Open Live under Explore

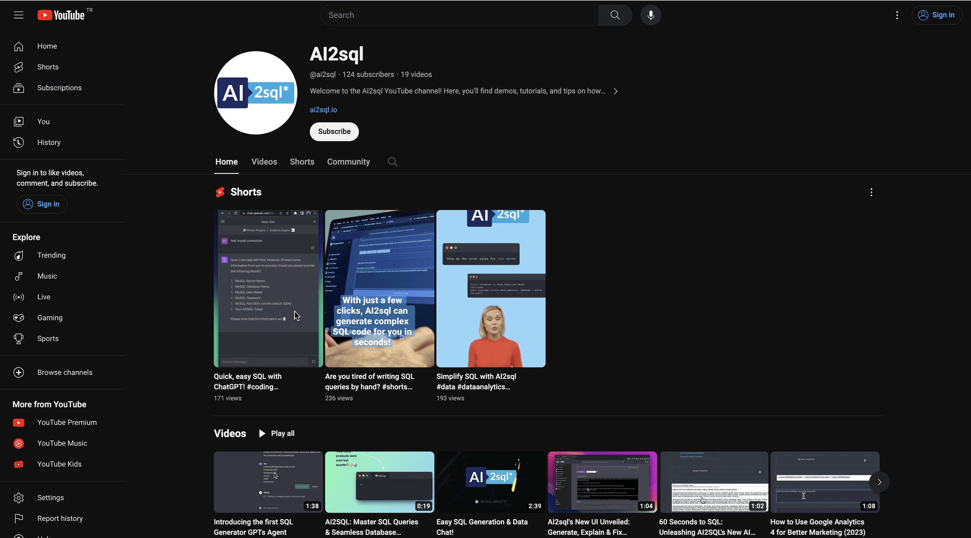pyautogui.click(x=44, y=296)
